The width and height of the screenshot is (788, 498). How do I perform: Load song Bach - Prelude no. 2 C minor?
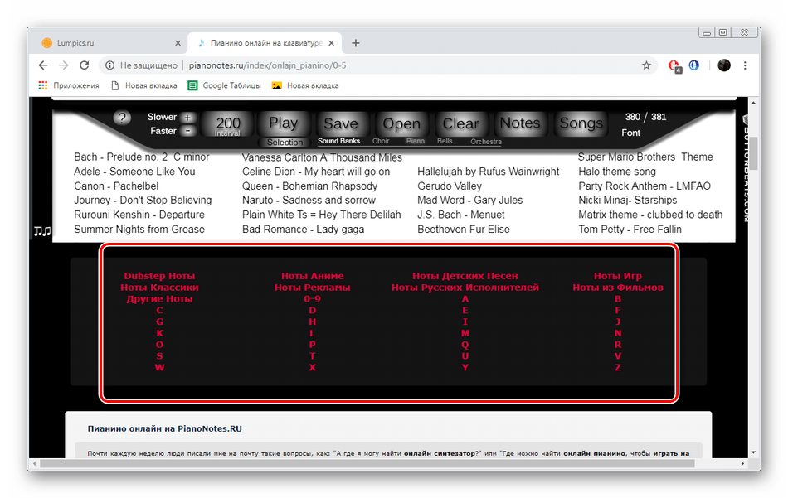(141, 157)
